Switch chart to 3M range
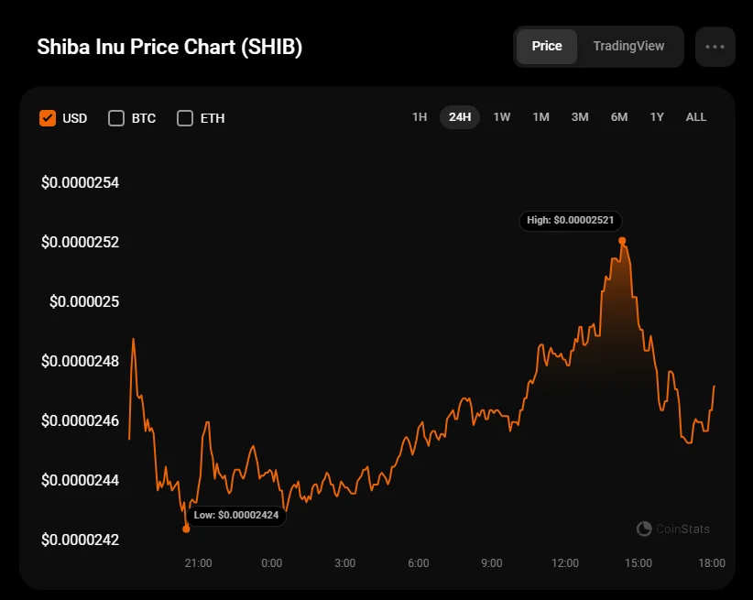This screenshot has height=600, width=753. pos(580,117)
